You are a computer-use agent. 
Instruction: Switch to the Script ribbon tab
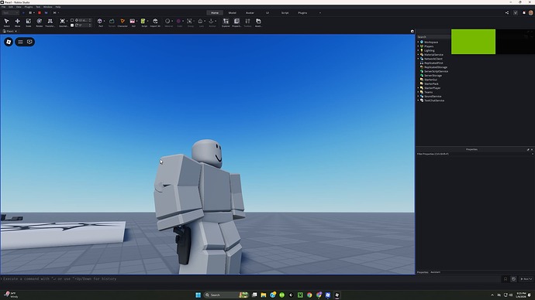tap(285, 13)
